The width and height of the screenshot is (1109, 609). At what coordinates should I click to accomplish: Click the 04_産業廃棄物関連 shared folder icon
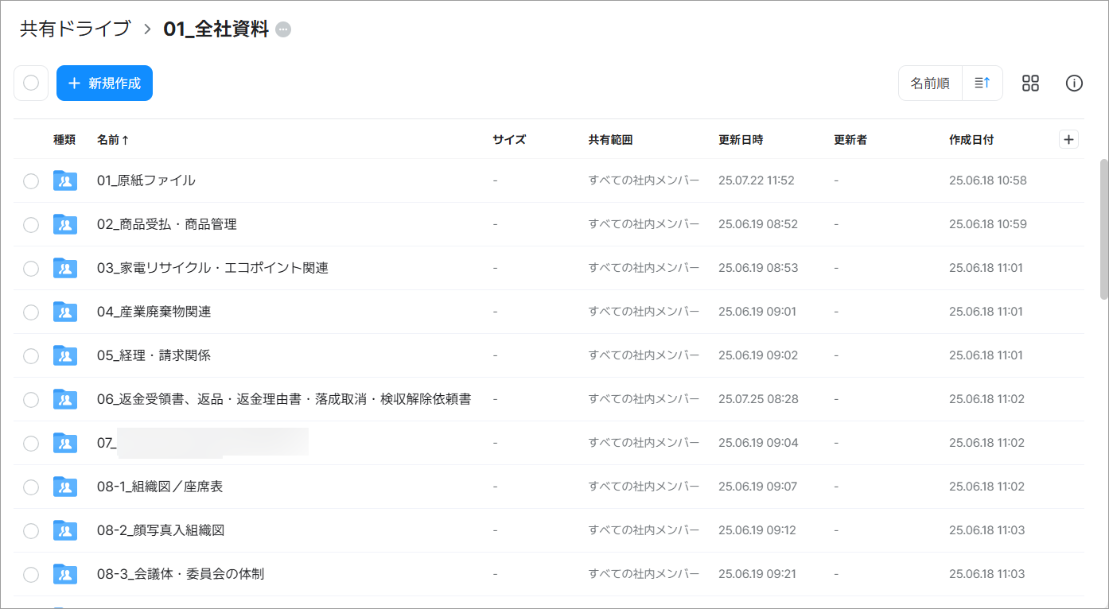pos(65,312)
